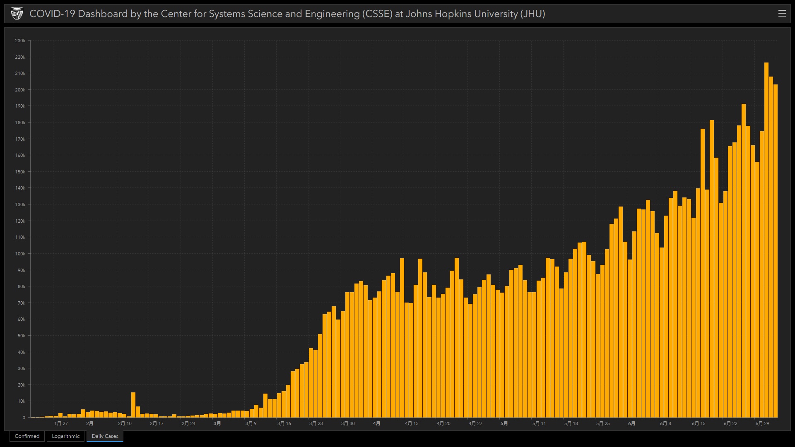Screen dimensions: 795x447
Task: Select the Daily Cases tab
Action: (x=105, y=436)
